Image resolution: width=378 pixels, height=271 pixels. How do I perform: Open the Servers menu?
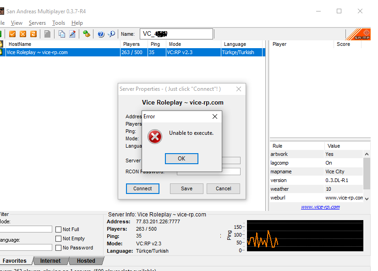[37, 23]
